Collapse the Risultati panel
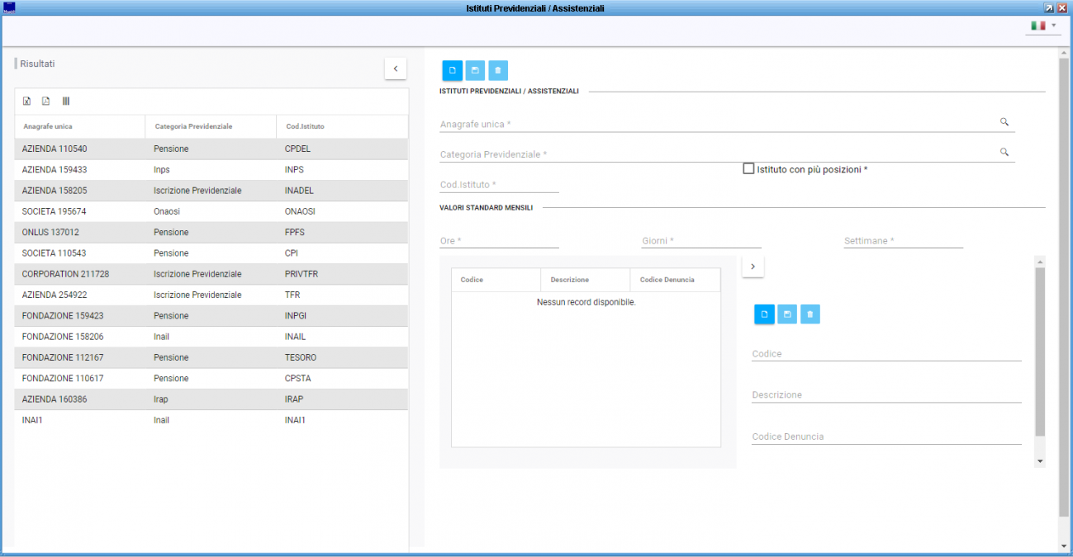The width and height of the screenshot is (1073, 557). point(395,68)
